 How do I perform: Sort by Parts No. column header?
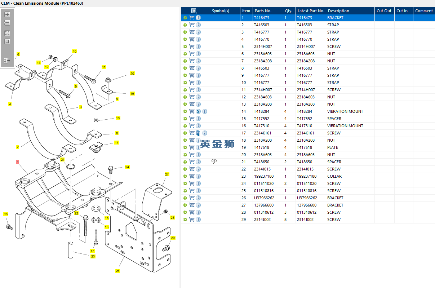point(263,11)
